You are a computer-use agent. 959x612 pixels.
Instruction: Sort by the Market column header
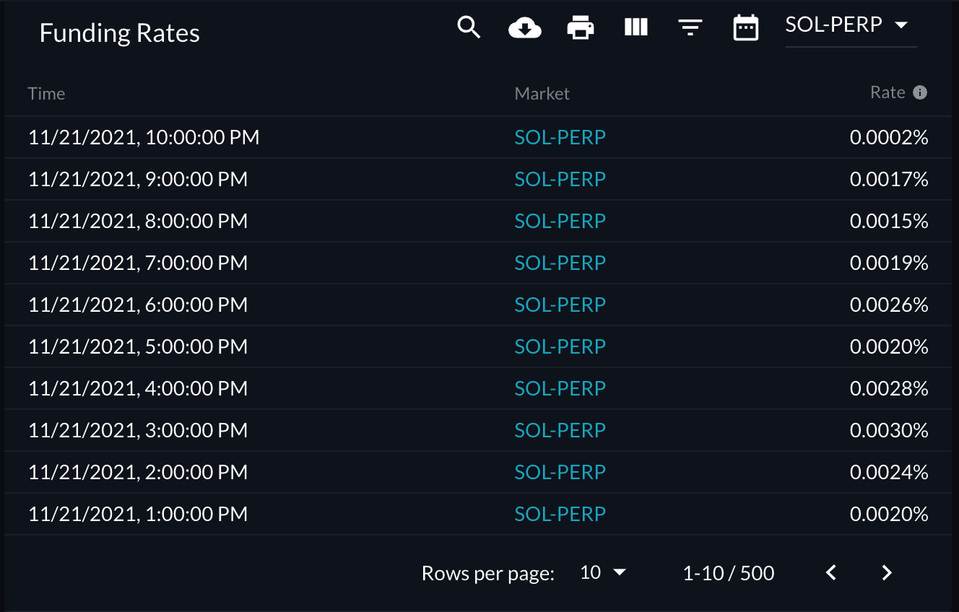542,94
